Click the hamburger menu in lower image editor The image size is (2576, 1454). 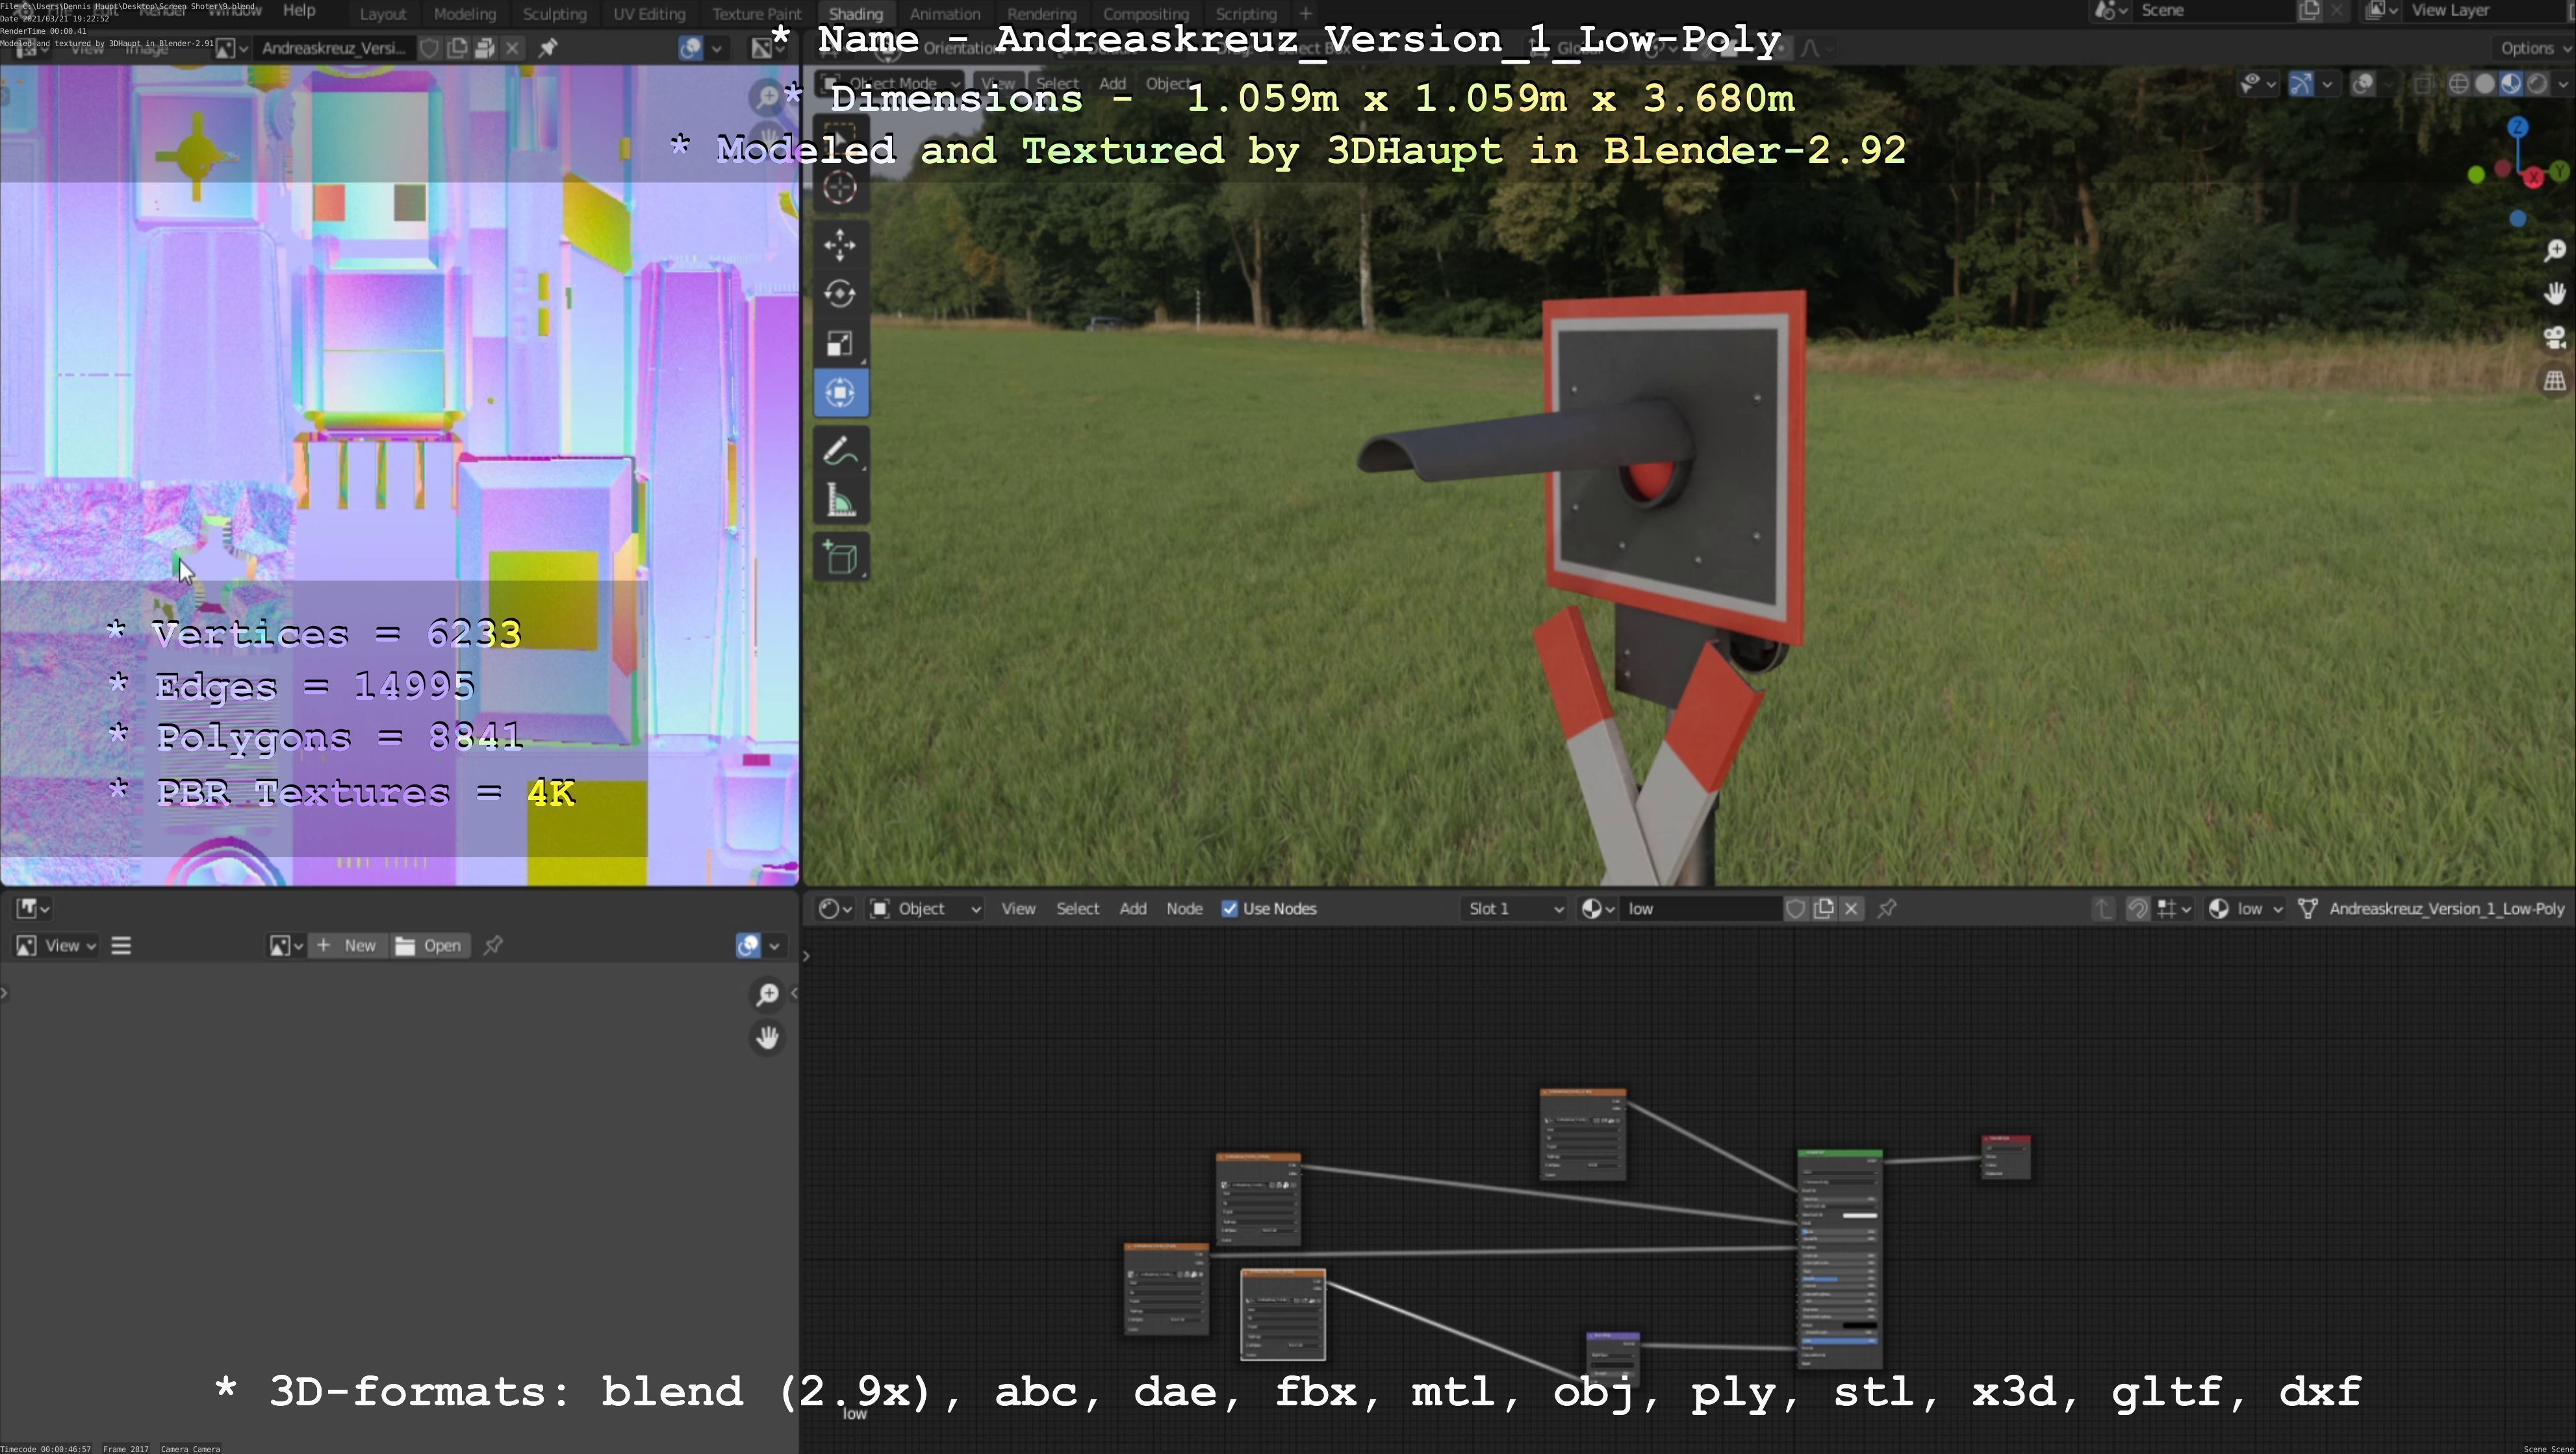(x=121, y=946)
